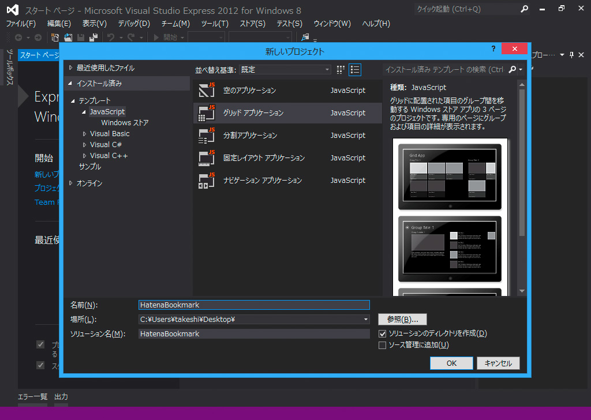Toggle Create directory for solution checkbox

(382, 333)
